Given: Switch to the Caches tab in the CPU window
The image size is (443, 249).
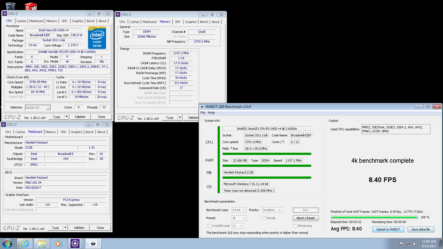Looking at the screenshot, I should [x=21, y=21].
